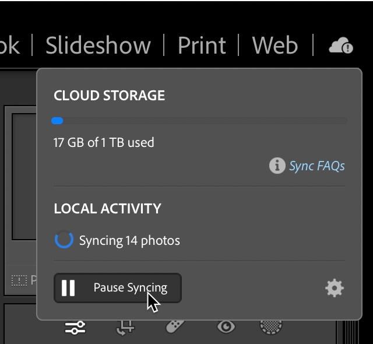Viewport: 373px width, 344px height.
Task: Click the cloud sync status icon
Action: [341, 45]
